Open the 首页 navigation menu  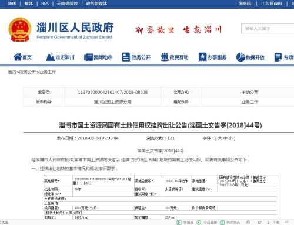(27, 57)
